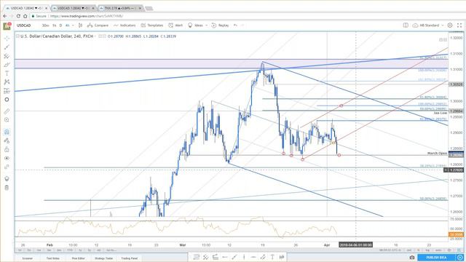Screen dimensions: 466x262
Task: Open TradingView user avatar menu
Action: click(7, 26)
